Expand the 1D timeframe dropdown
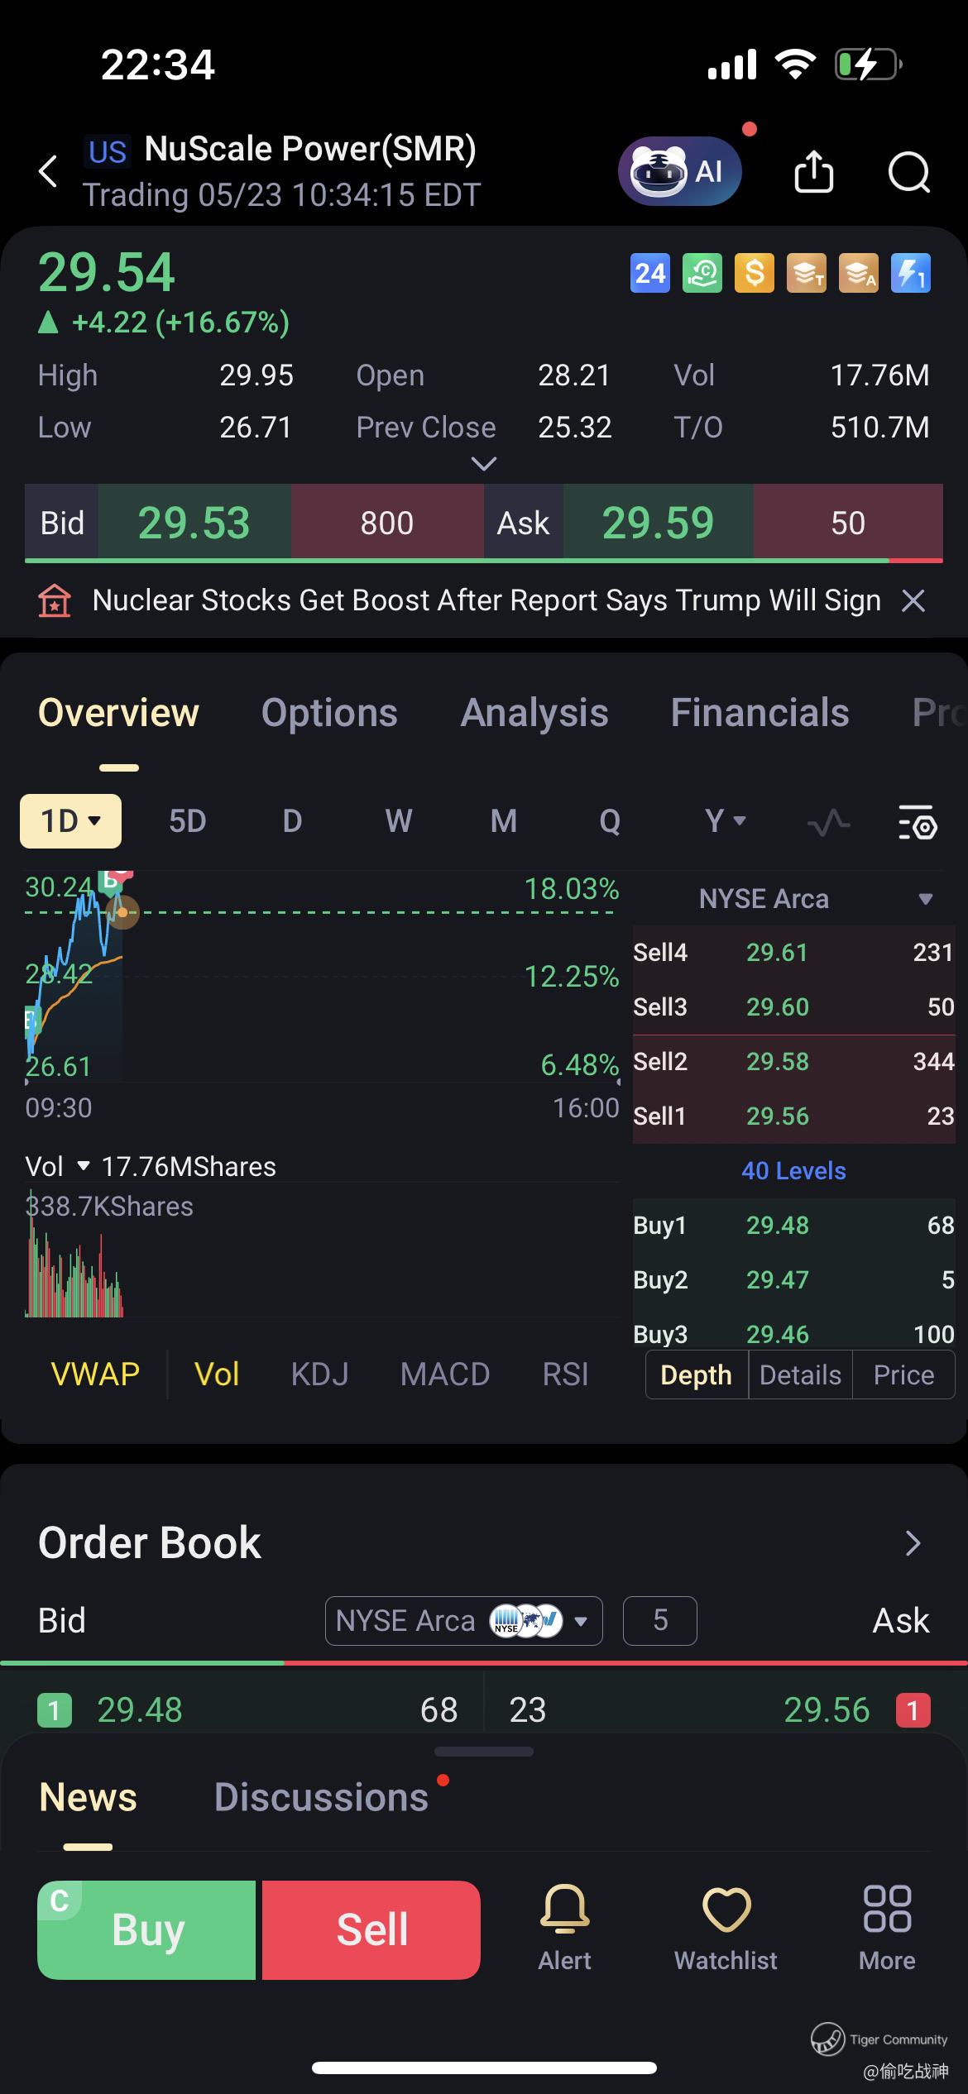This screenshot has height=2094, width=968. (x=71, y=821)
